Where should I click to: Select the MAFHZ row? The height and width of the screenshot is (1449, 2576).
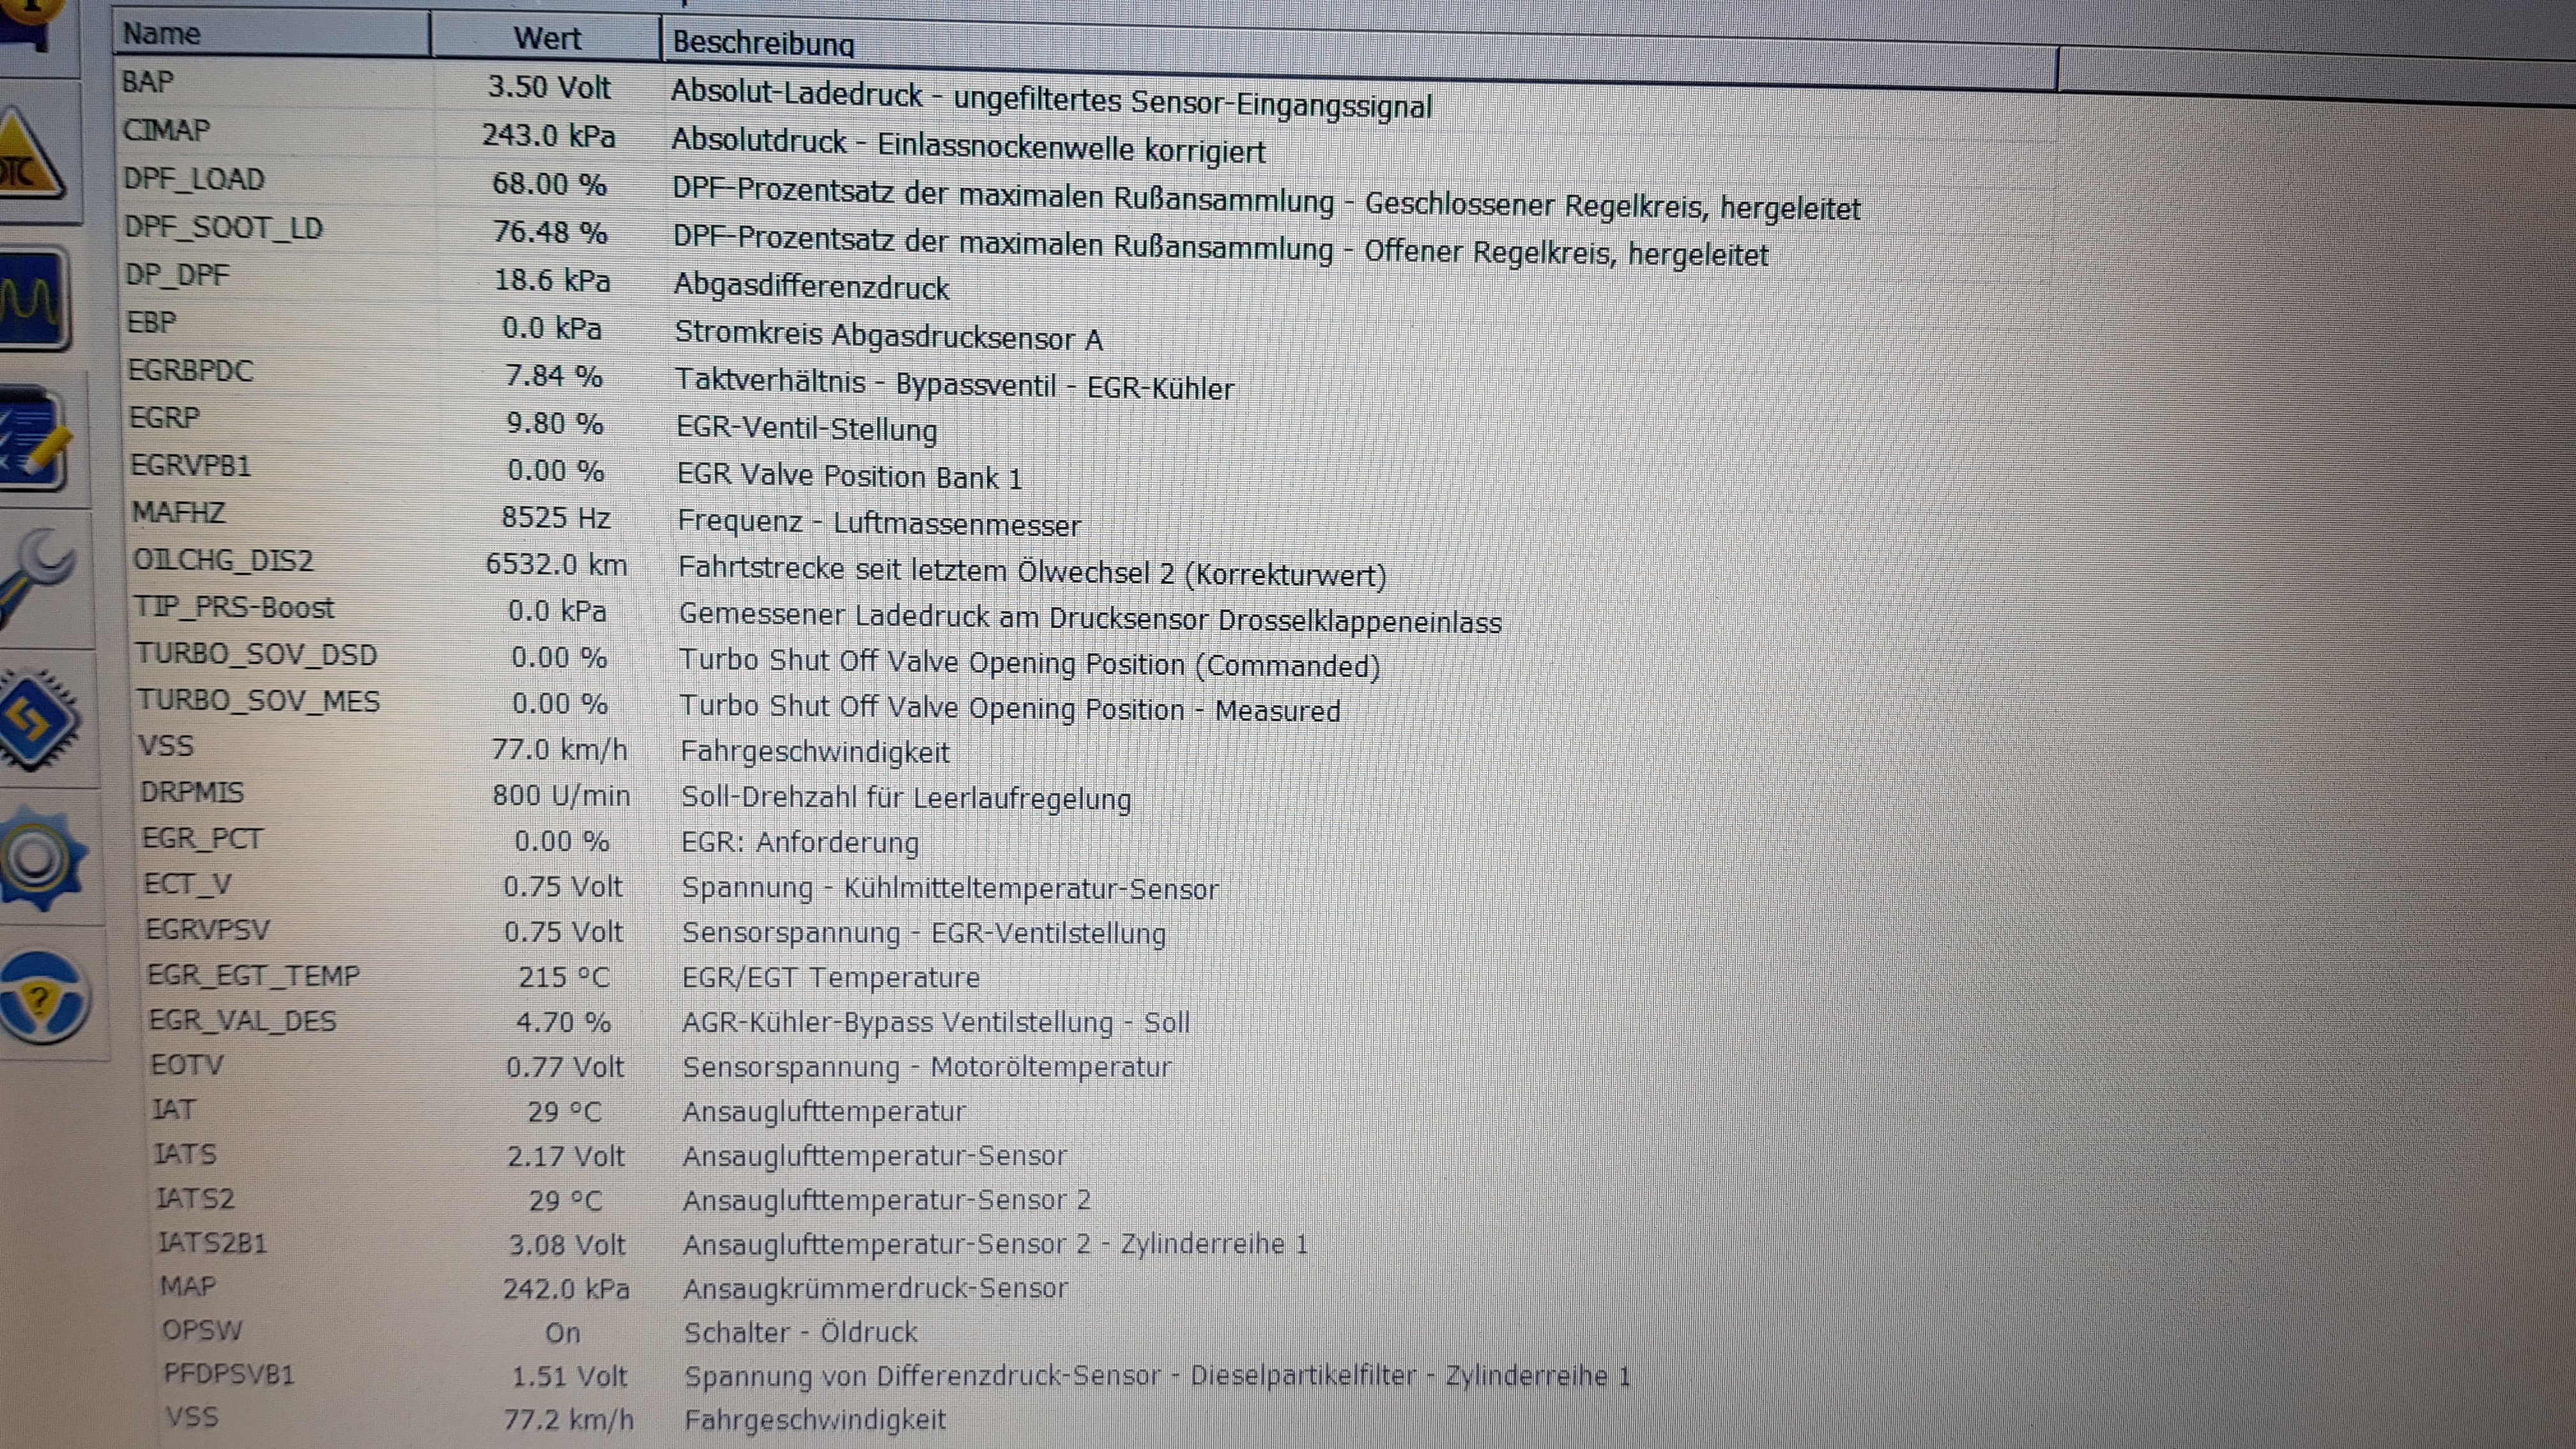179,513
